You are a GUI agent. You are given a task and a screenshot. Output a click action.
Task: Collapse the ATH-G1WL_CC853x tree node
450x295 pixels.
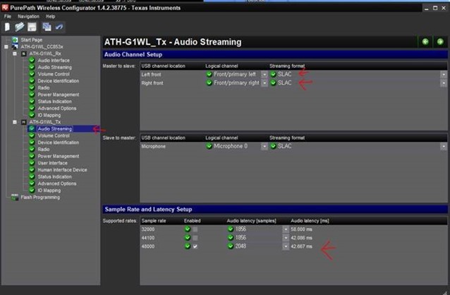tap(6, 47)
